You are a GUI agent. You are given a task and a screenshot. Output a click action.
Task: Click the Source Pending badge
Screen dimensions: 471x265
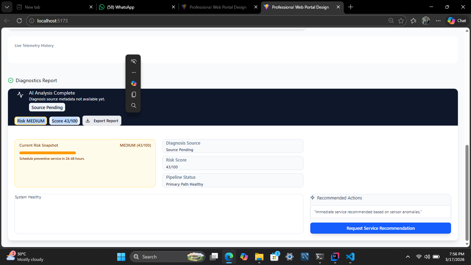click(x=47, y=107)
